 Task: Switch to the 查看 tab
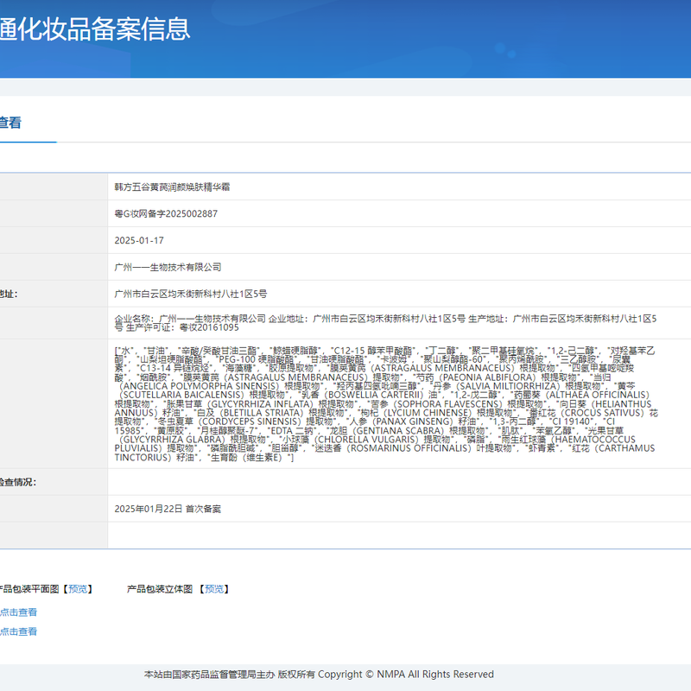click(x=10, y=123)
